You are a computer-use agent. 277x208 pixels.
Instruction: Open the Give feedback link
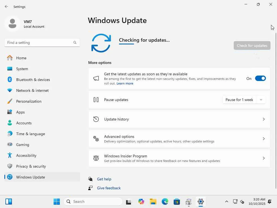coord(109,188)
